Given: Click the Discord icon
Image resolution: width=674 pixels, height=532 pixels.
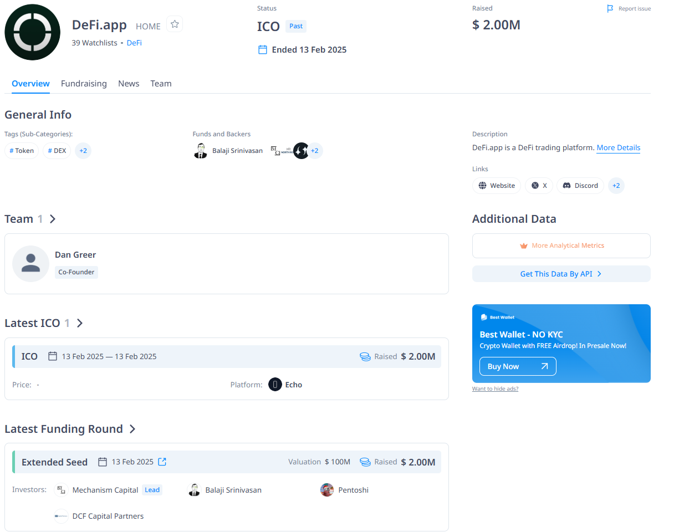Looking at the screenshot, I should click(567, 186).
